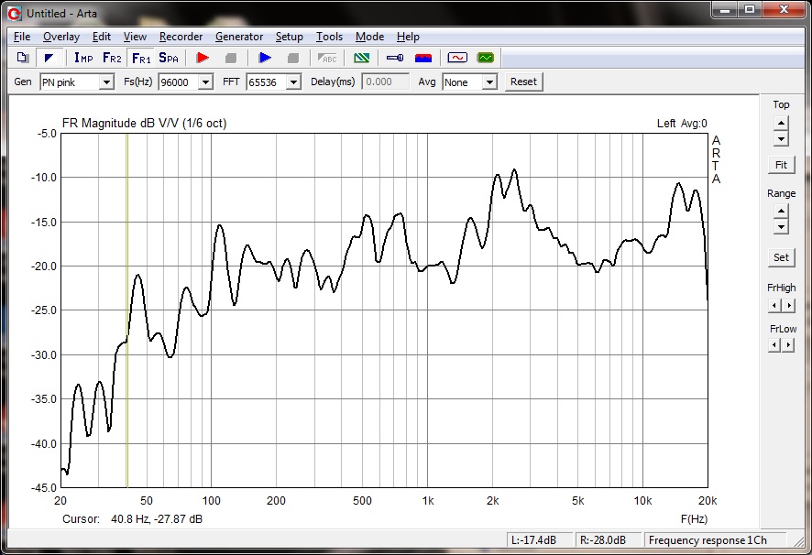This screenshot has width=812, height=555.
Task: Decrease Top graph margin with down arrow
Action: pos(781,139)
